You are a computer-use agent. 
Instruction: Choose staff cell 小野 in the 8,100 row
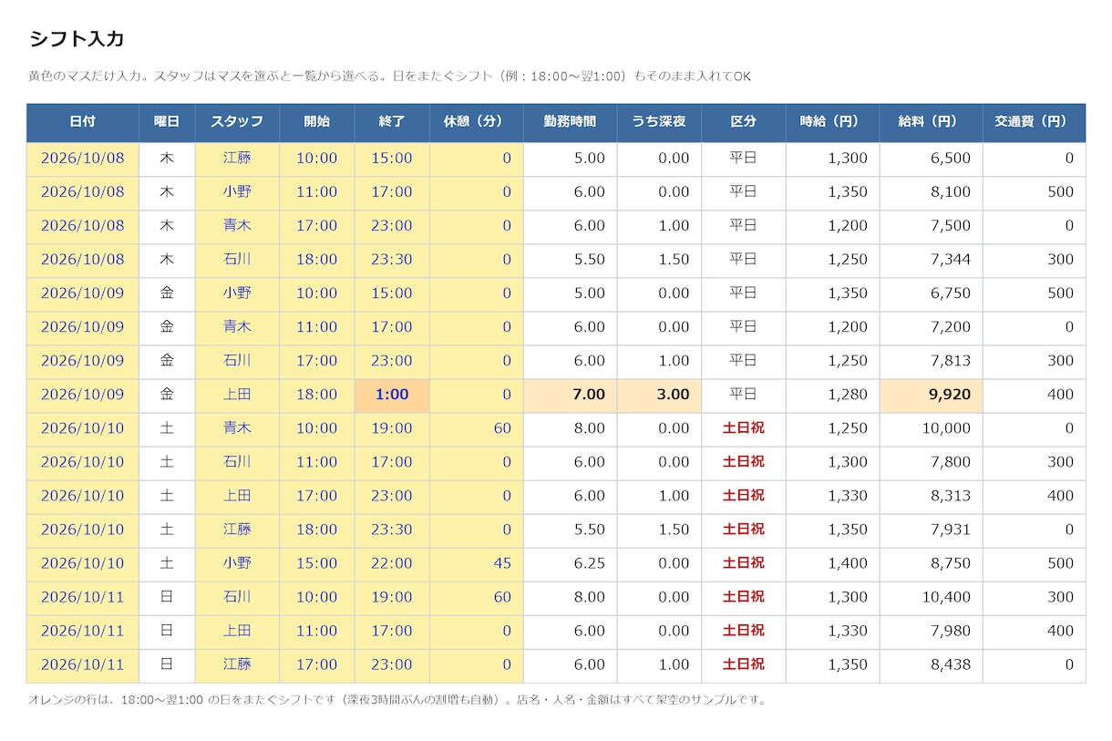point(237,192)
